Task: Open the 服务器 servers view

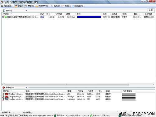Action: click(x=78, y=6)
